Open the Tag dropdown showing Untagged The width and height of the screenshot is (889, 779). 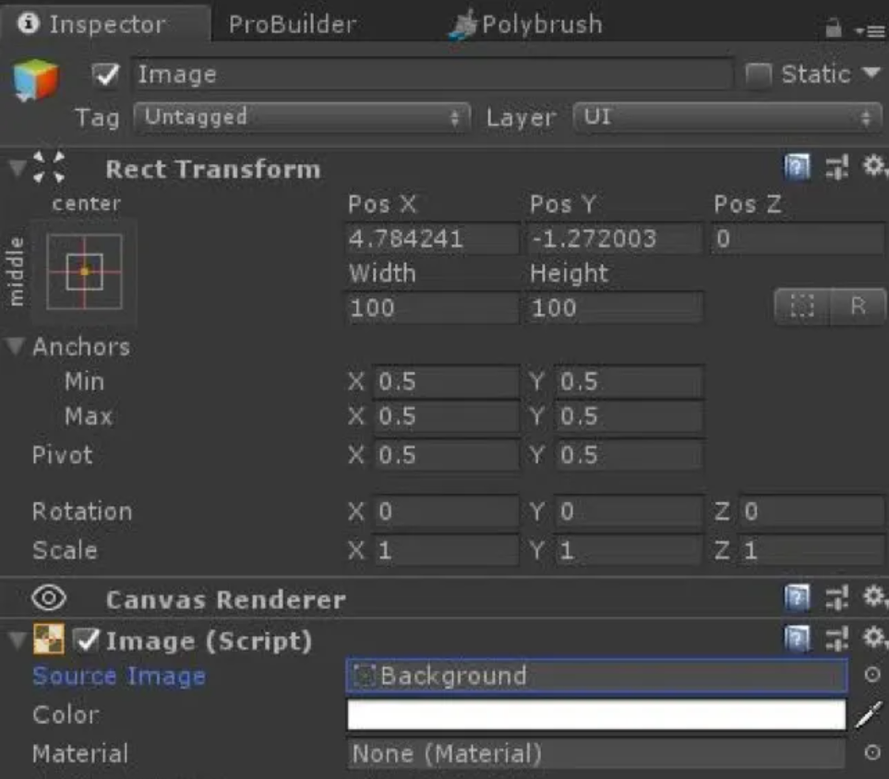(301, 117)
